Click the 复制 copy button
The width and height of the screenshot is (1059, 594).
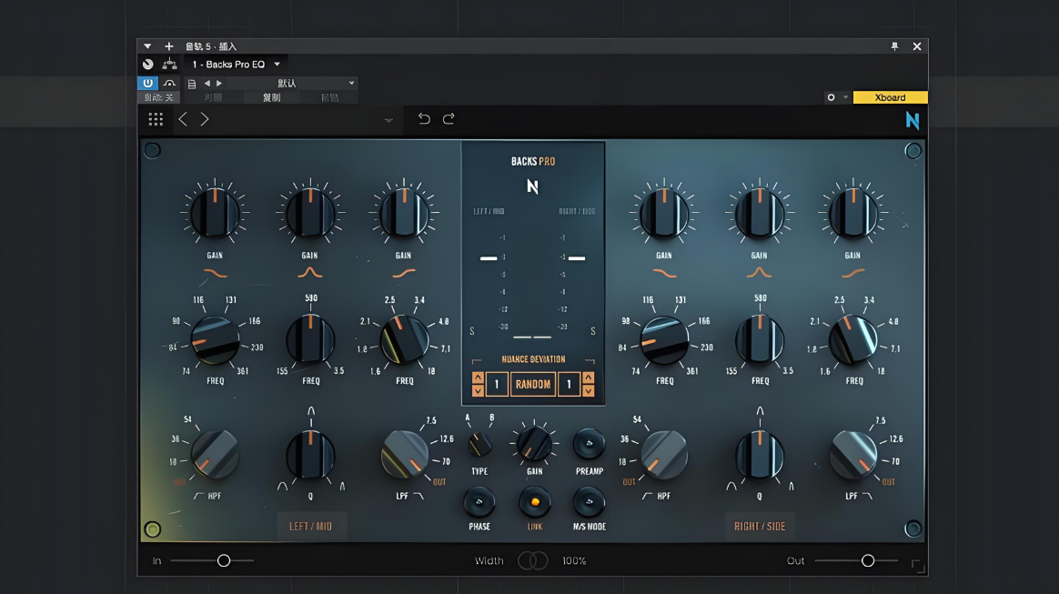272,98
